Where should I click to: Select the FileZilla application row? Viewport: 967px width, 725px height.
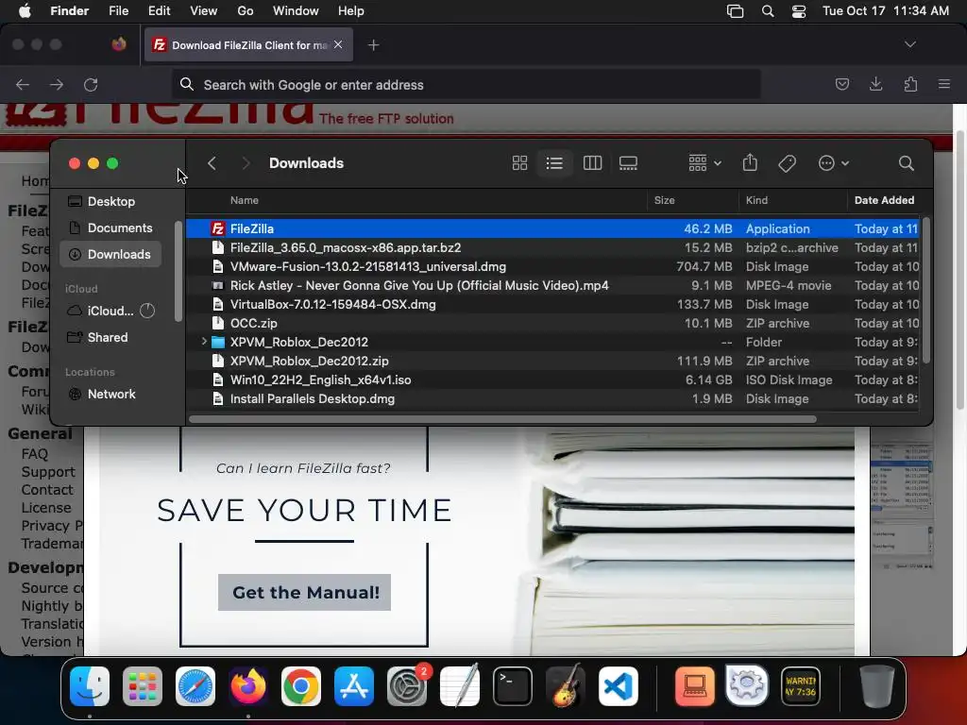[551, 228]
